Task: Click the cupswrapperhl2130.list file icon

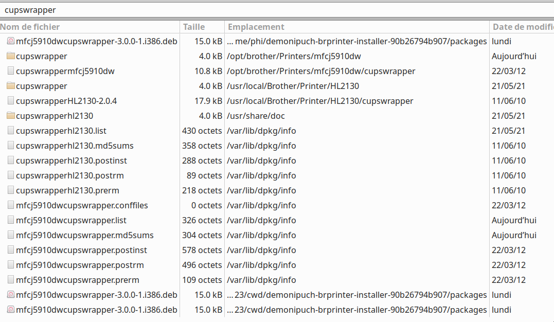Action: (11, 131)
